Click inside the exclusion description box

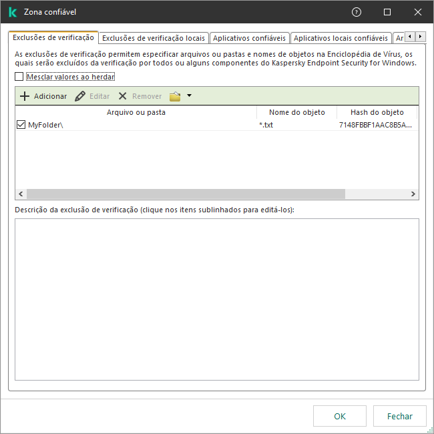(x=217, y=299)
